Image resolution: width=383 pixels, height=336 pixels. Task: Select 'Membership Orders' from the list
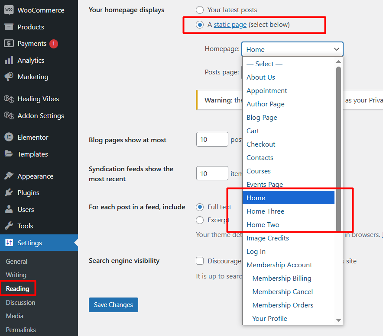coord(289,305)
